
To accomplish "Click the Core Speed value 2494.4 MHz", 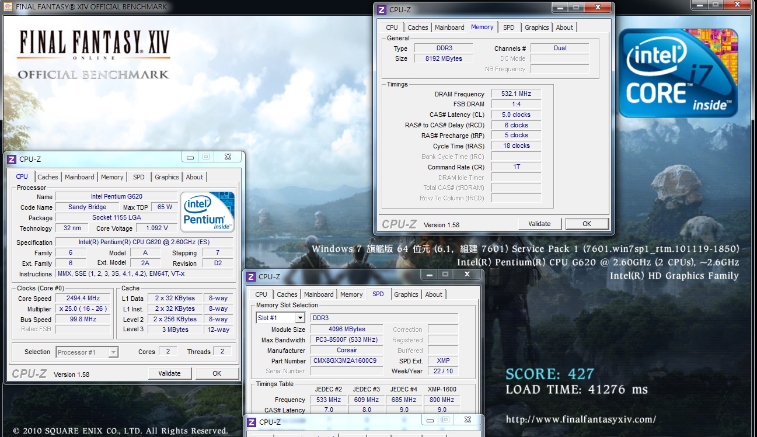I will (83, 299).
